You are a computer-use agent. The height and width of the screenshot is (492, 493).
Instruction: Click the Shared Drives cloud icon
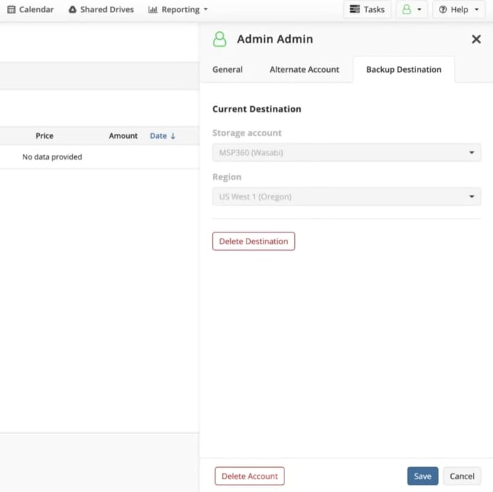pyautogui.click(x=73, y=10)
